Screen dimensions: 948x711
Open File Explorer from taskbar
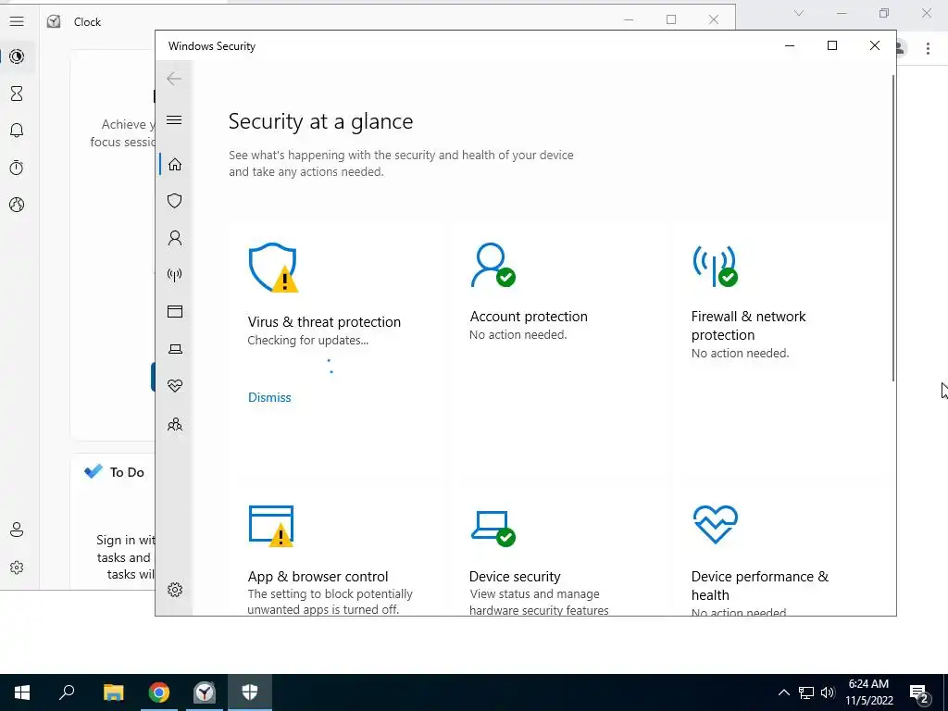[x=113, y=692]
